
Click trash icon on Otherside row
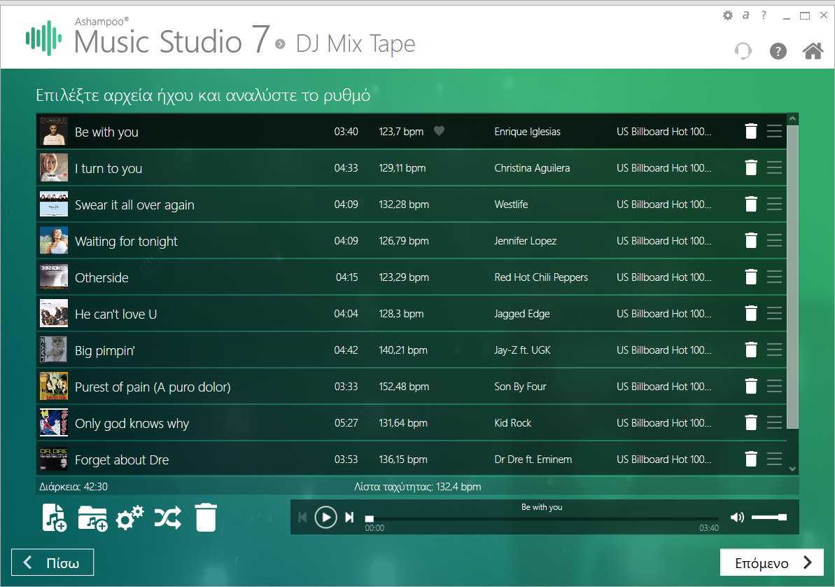pos(751,277)
